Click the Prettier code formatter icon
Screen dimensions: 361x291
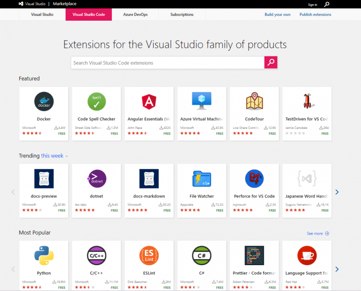(254, 256)
